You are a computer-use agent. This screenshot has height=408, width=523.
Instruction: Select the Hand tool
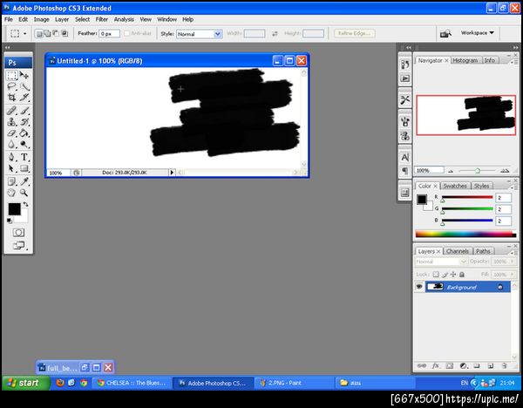click(11, 193)
